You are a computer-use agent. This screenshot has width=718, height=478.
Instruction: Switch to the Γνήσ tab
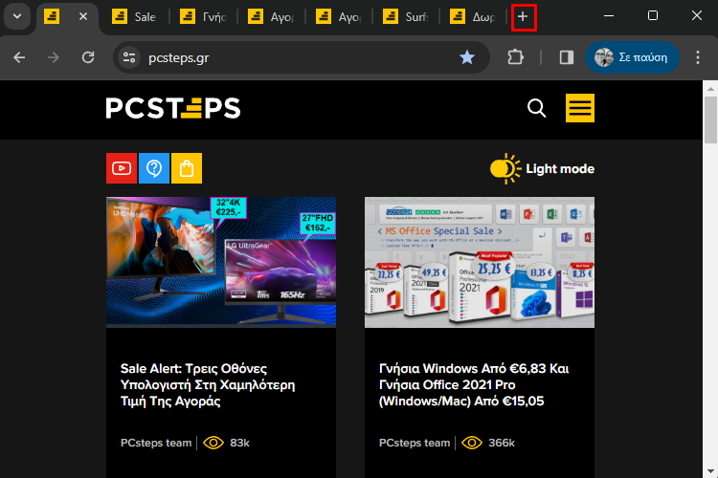(202, 17)
